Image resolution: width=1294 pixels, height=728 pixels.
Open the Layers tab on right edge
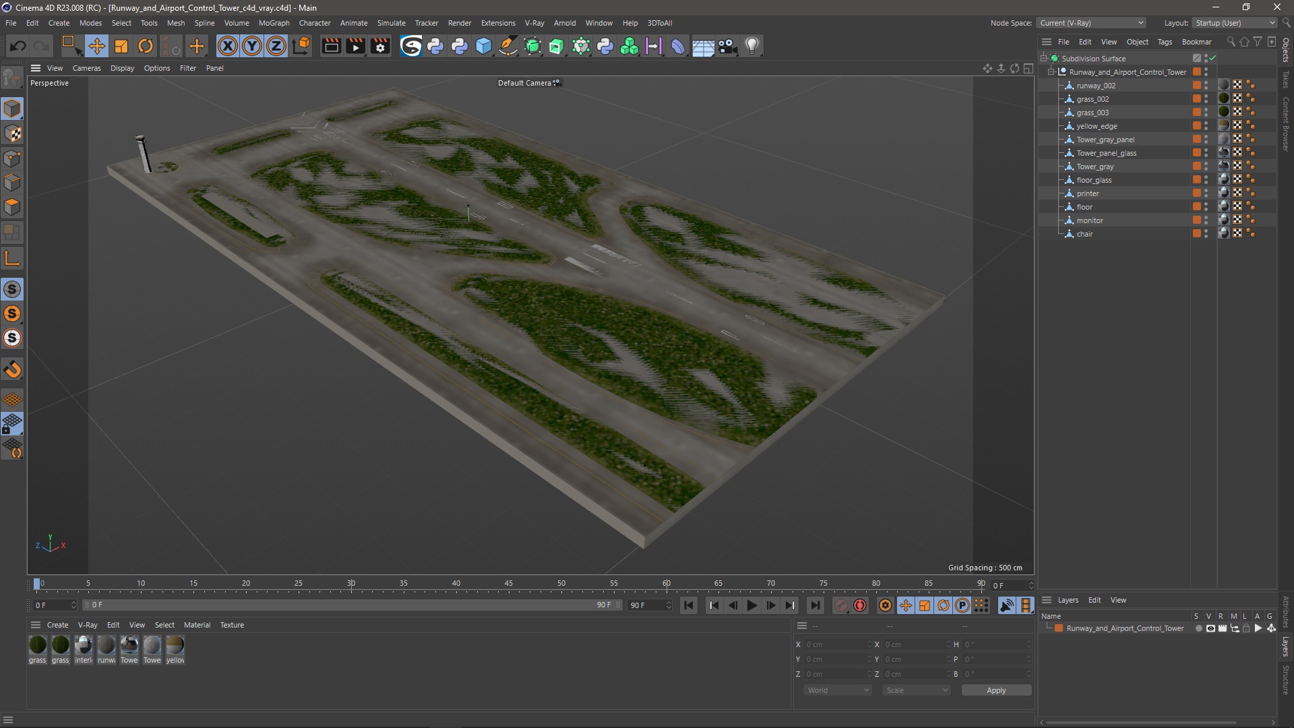pos(1286,646)
